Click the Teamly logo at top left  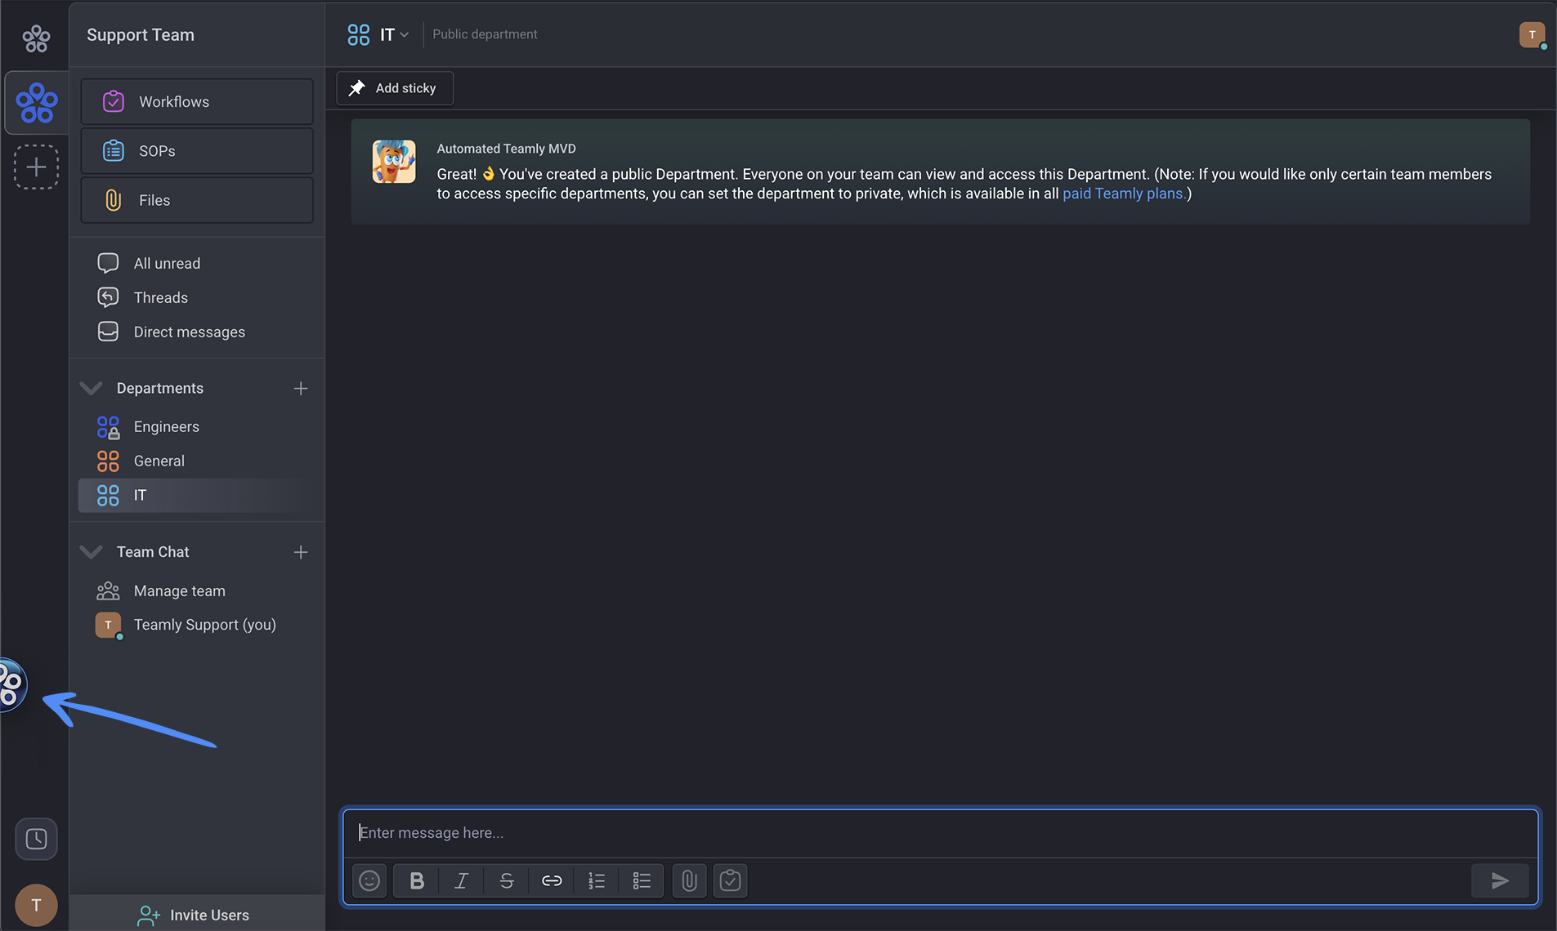36,38
